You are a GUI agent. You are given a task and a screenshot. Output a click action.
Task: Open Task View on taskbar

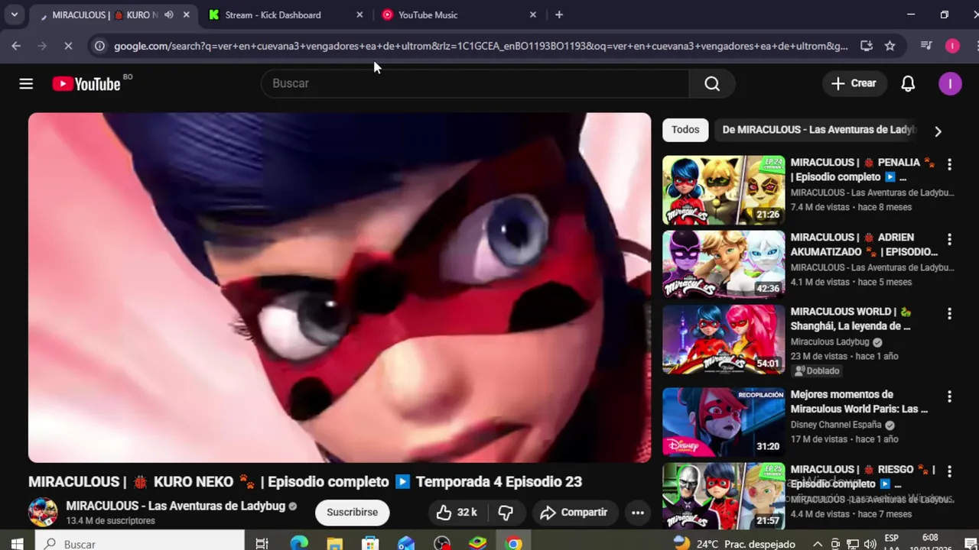262,544
